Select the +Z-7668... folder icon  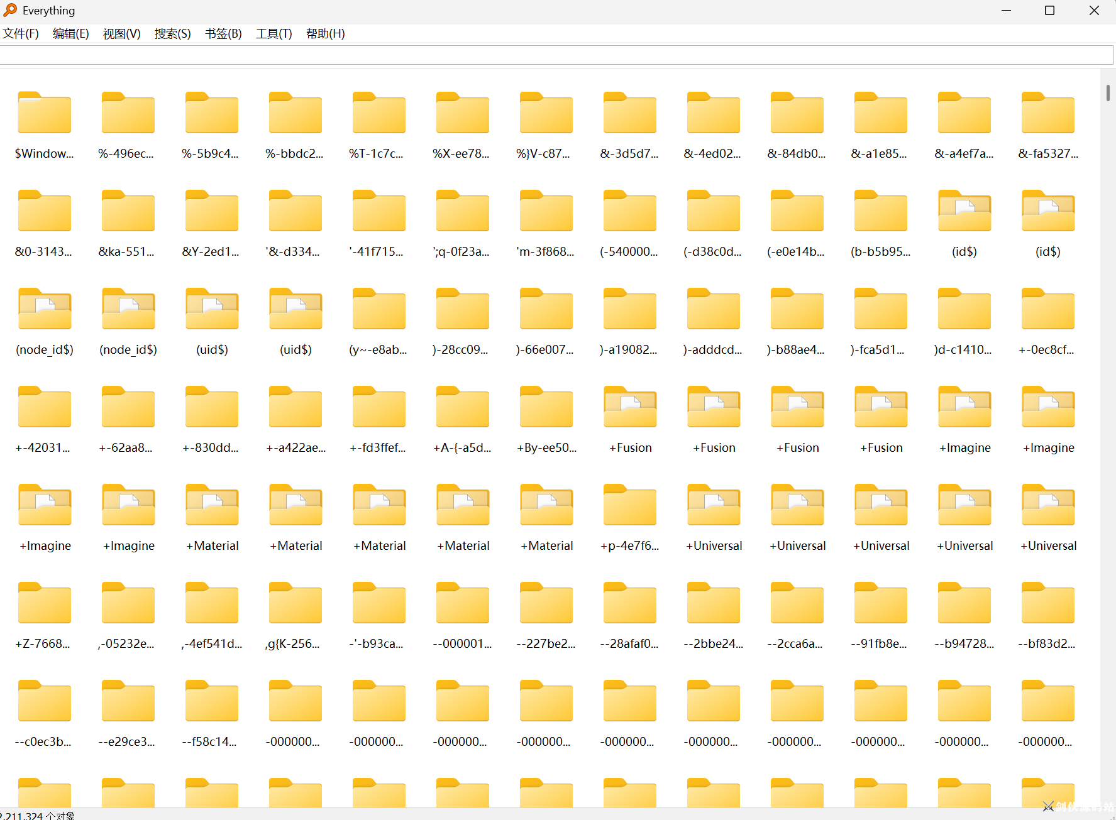[x=45, y=603]
